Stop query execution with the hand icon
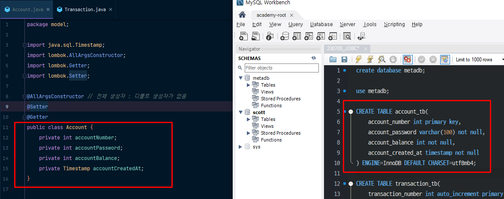The width and height of the screenshot is (504, 199). click(x=393, y=60)
